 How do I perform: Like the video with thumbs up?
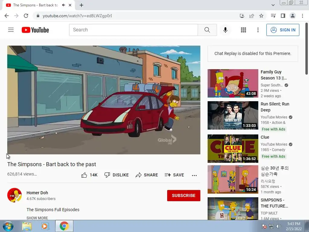[x=89, y=175]
